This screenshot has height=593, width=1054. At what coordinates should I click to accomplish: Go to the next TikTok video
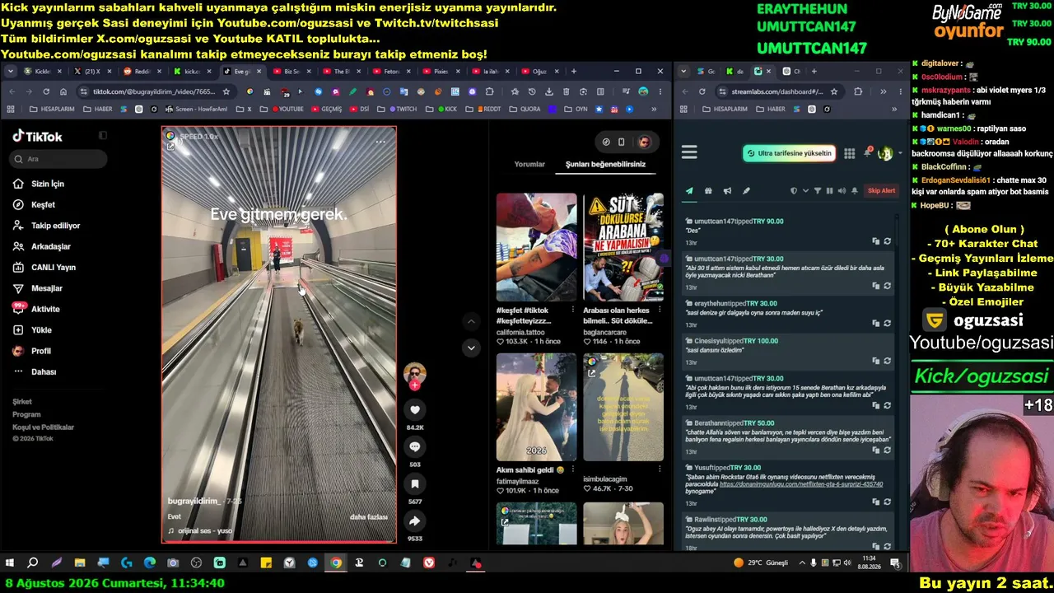tap(471, 348)
